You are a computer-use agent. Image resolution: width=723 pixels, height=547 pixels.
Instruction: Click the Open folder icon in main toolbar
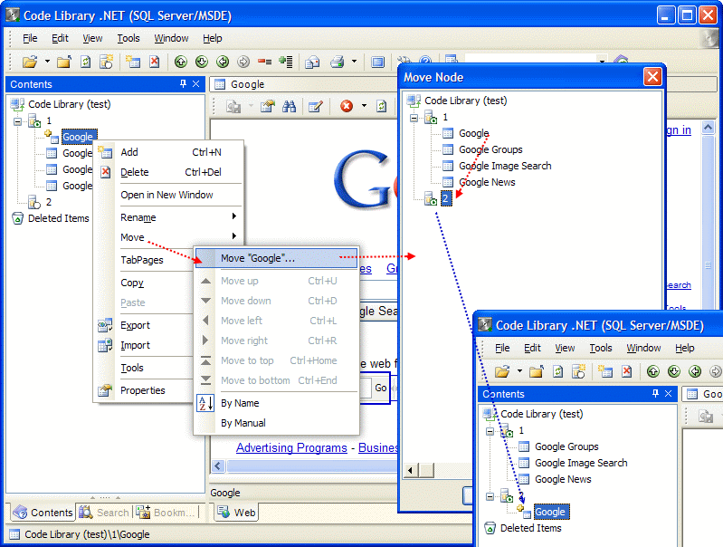pos(30,62)
